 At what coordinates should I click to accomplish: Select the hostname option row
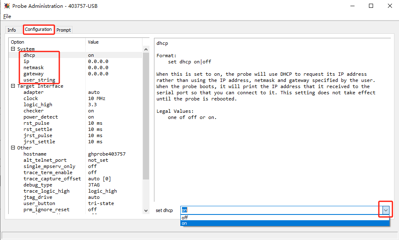tap(35, 154)
